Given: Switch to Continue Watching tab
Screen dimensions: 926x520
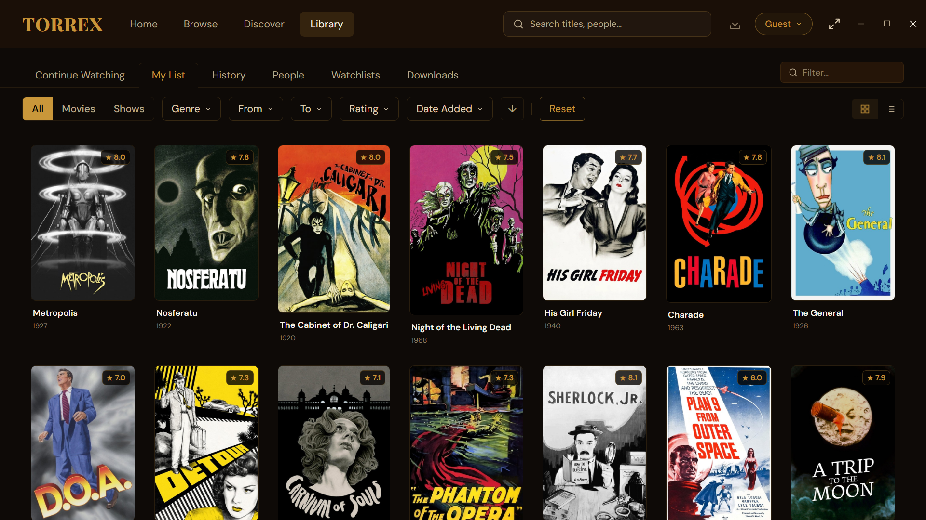Looking at the screenshot, I should click(80, 75).
